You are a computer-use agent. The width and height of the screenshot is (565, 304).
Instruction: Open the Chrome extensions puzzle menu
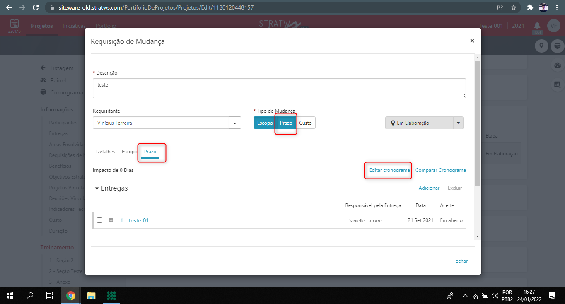[530, 7]
